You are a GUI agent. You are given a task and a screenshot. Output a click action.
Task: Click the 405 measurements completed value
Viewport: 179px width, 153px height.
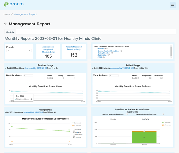[x=48, y=56]
